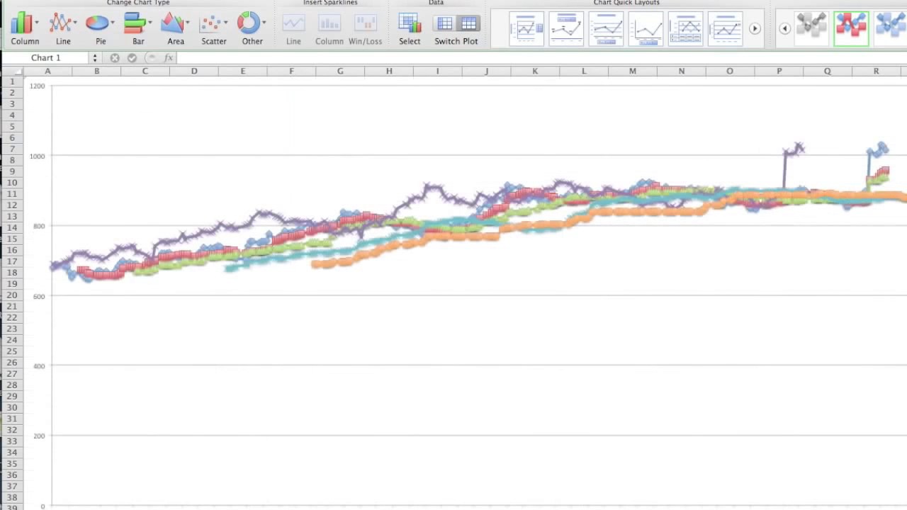Open the Scatter chart dropdown arrow
The image size is (907, 510).
tap(225, 23)
